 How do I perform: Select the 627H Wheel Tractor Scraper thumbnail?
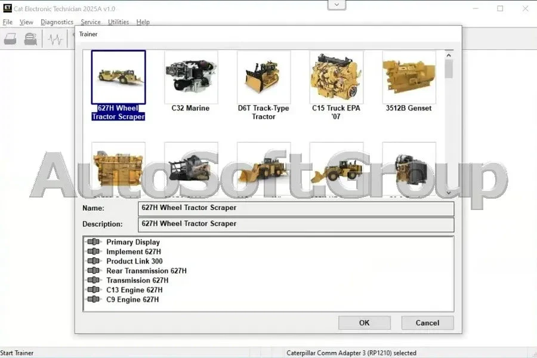[118, 77]
